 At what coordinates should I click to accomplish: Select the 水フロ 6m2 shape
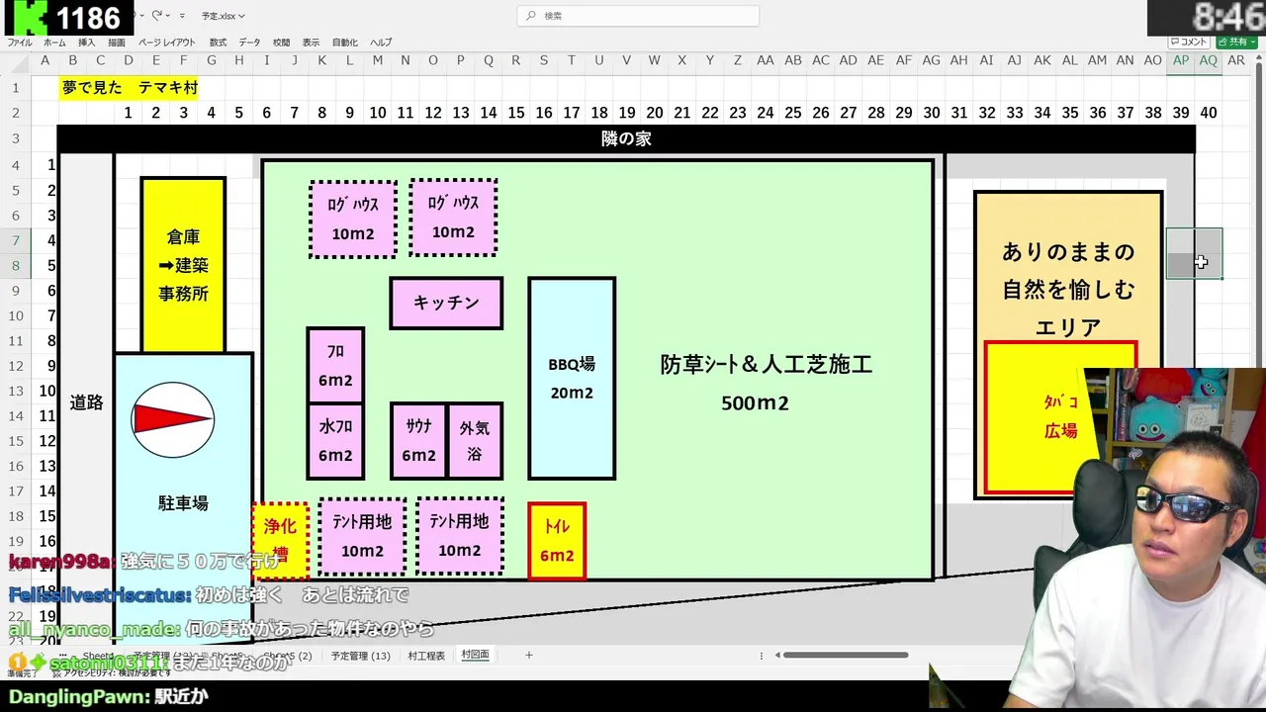335,440
